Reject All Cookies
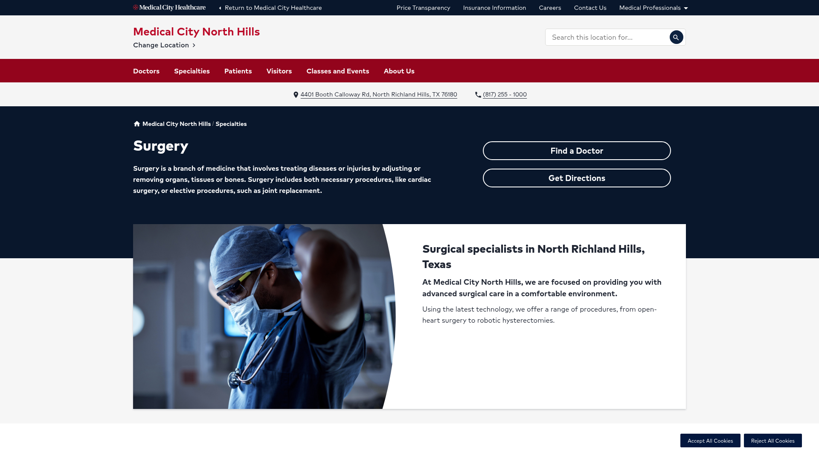Image resolution: width=819 pixels, height=461 pixels. [773, 441]
